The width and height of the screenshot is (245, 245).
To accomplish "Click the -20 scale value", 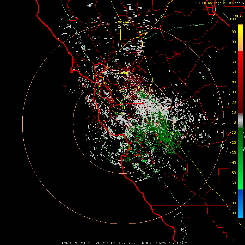I will click(x=233, y=142).
